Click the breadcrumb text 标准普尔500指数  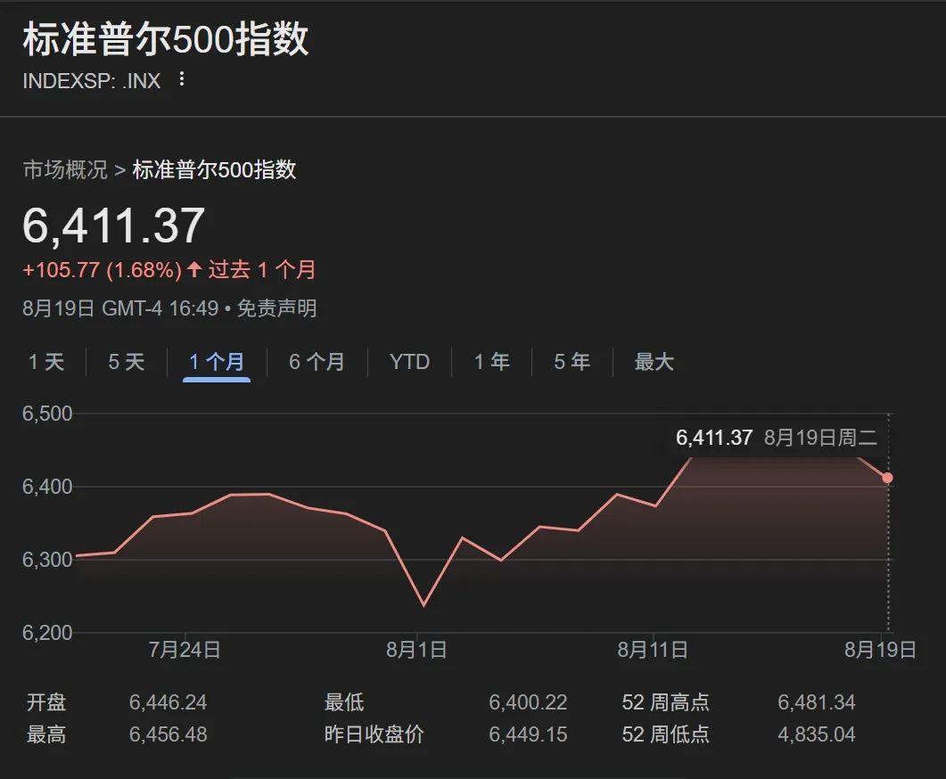(214, 169)
